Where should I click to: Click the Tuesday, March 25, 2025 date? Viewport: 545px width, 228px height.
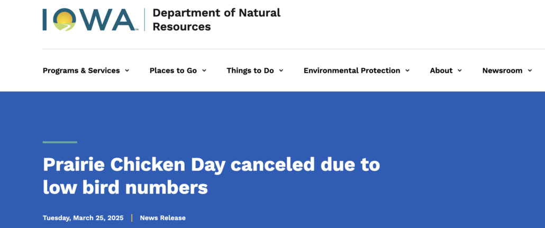83,218
